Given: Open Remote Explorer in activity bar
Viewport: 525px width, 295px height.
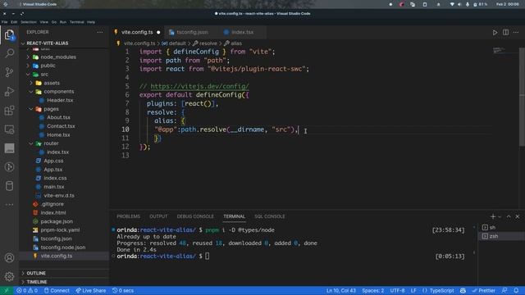Looking at the screenshot, I should coord(9,129).
